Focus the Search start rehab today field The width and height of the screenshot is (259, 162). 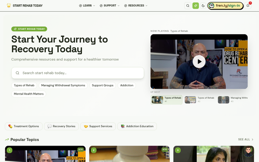point(78,73)
